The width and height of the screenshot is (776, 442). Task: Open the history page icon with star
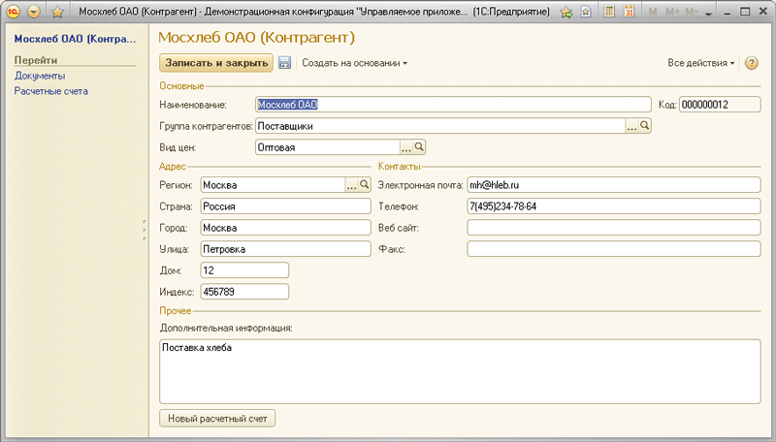coord(588,12)
